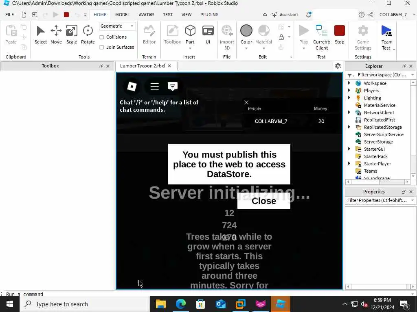Click the Color tool icon
This screenshot has height=312, width=417.
pos(246,31)
